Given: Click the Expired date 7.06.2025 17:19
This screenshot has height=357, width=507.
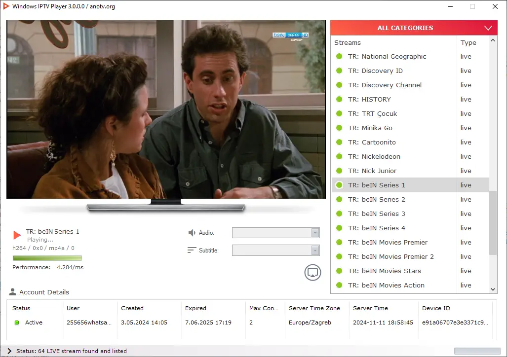Looking at the screenshot, I should (208, 322).
